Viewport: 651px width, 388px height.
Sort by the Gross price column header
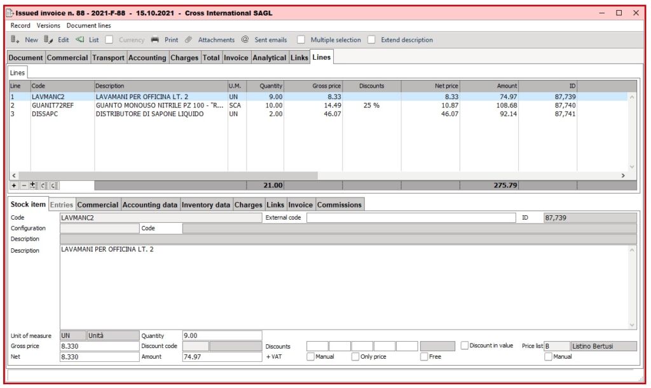pyautogui.click(x=313, y=86)
